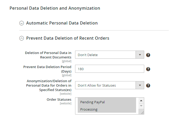Click the Order Statuses list scroll-down arrow

141,106
